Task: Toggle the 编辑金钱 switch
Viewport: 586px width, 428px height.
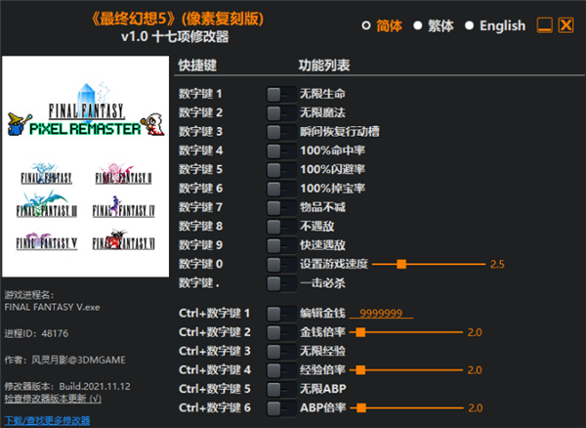Action: (x=281, y=314)
